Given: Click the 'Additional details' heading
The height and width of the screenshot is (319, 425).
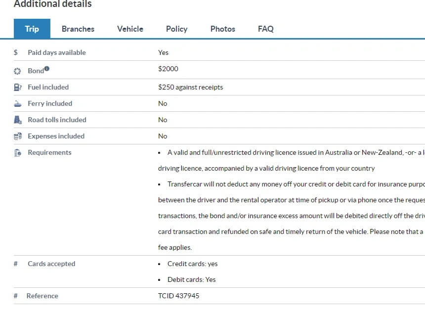Looking at the screenshot, I should coord(52,4).
